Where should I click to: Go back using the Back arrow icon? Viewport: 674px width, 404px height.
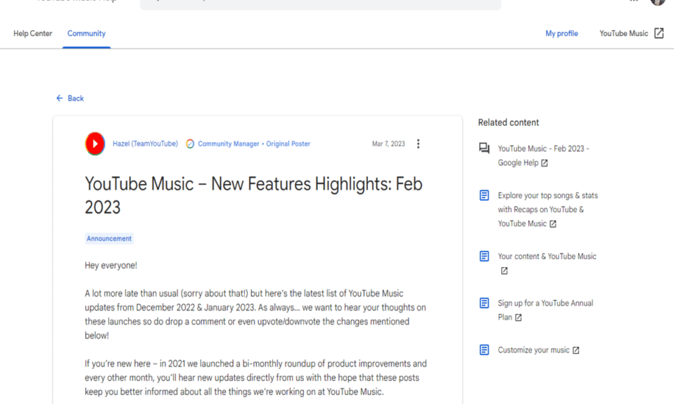(x=59, y=98)
